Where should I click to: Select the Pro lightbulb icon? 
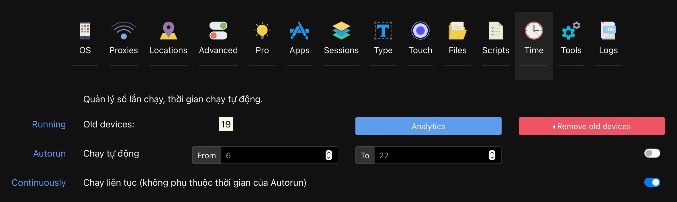pyautogui.click(x=262, y=31)
